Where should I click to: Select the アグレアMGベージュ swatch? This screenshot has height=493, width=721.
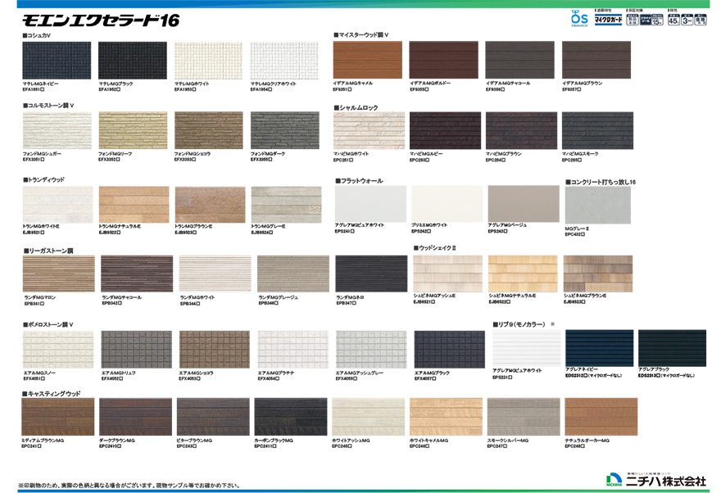tap(524, 204)
